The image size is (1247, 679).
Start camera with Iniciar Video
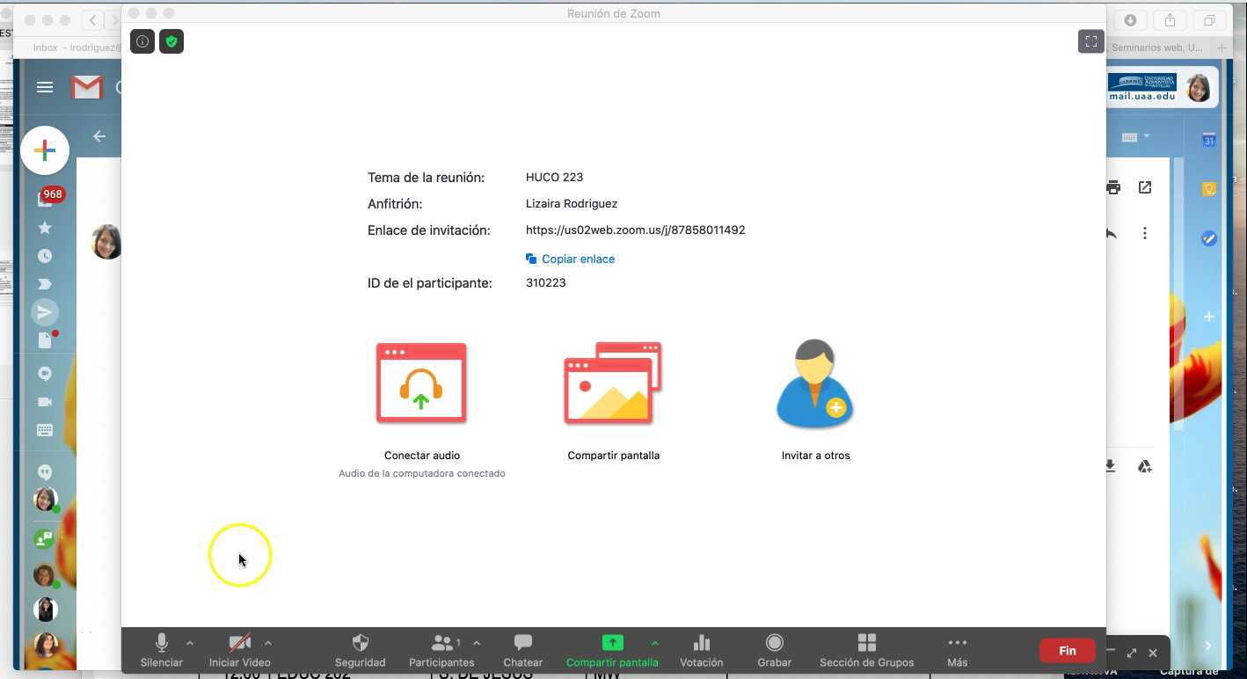click(239, 651)
